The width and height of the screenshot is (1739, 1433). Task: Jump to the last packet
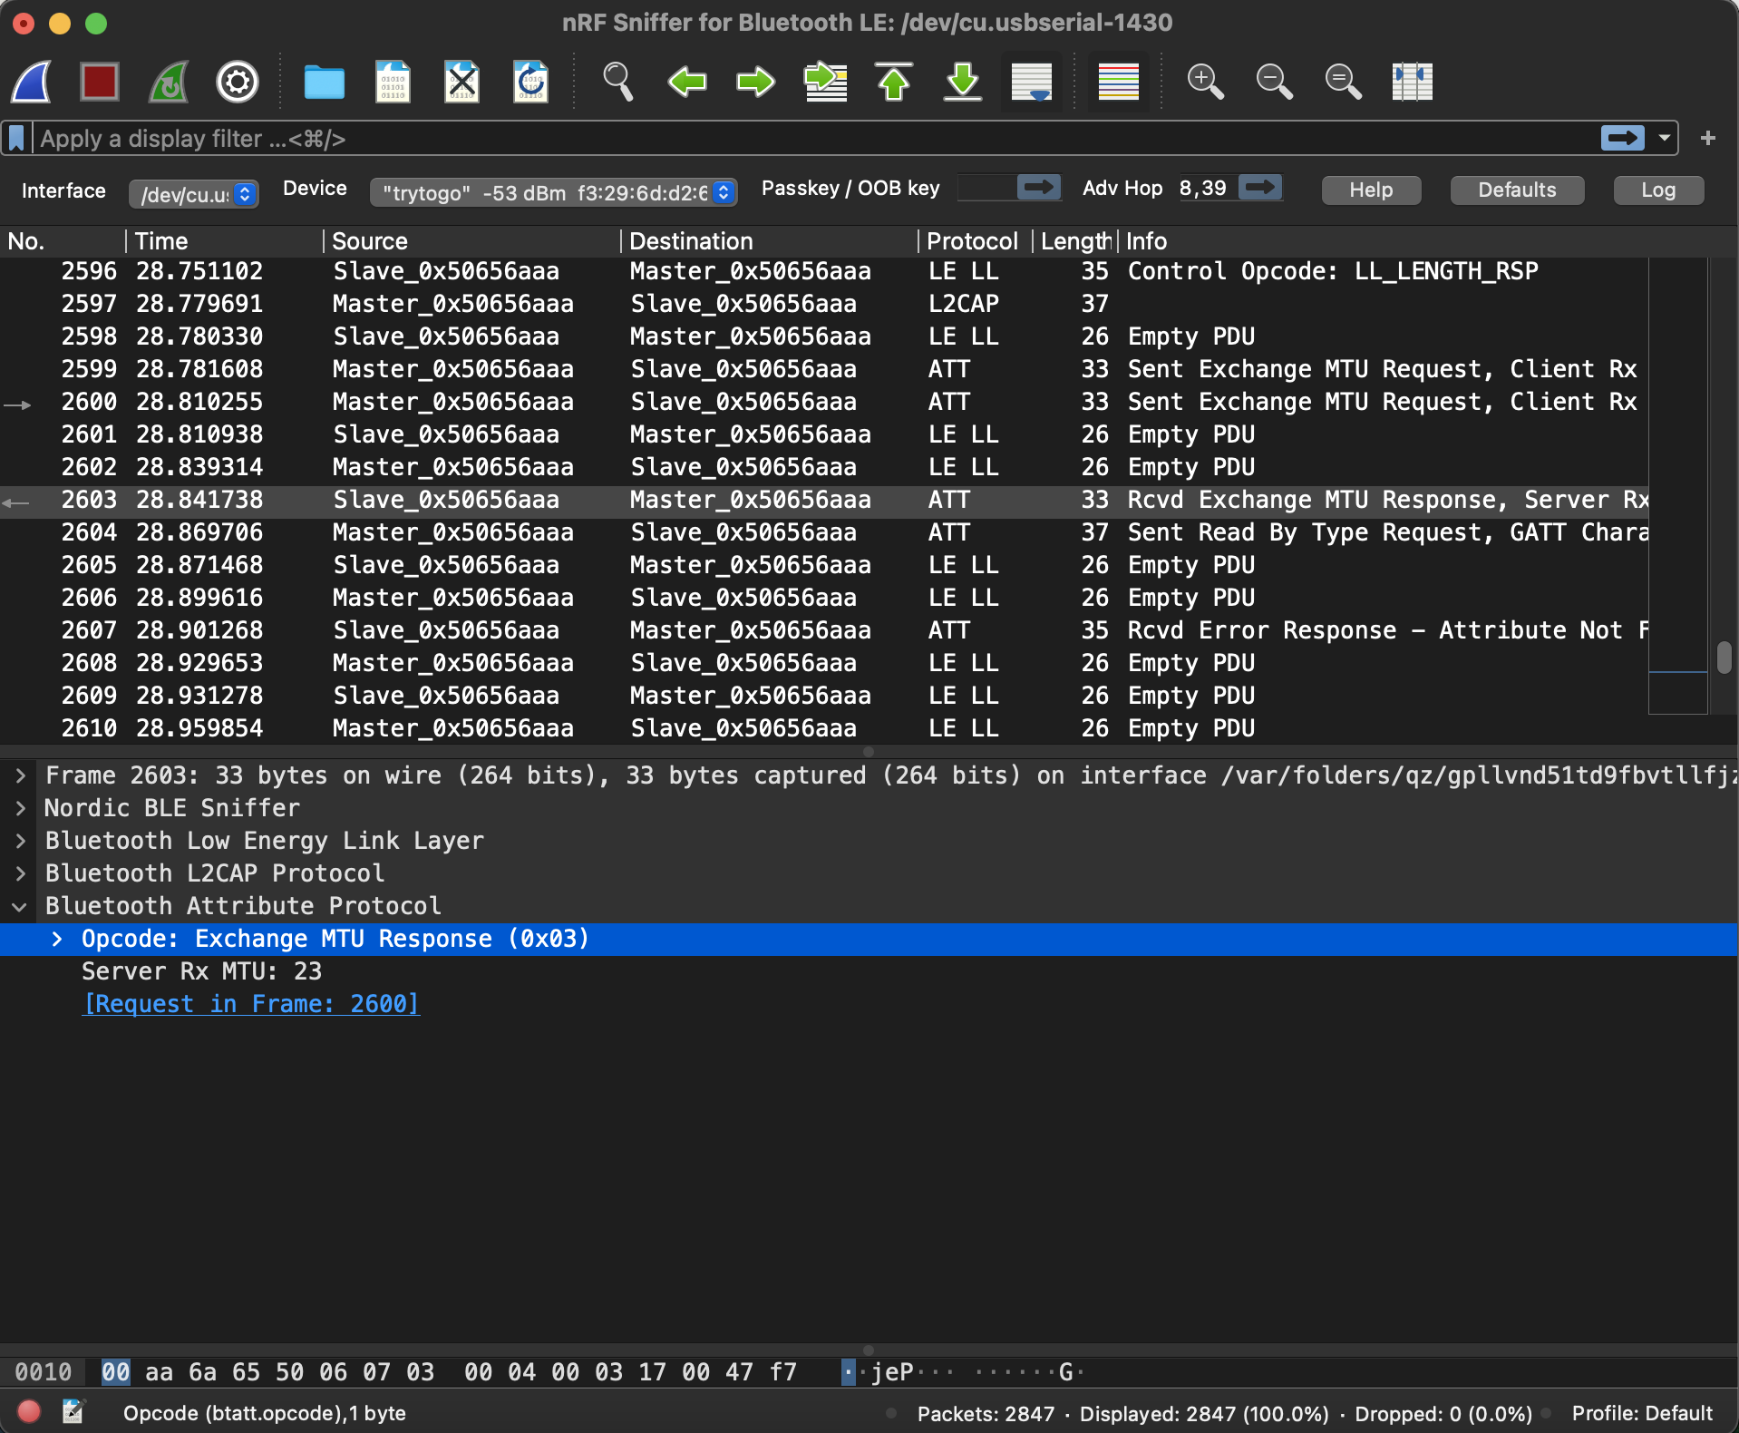963,82
